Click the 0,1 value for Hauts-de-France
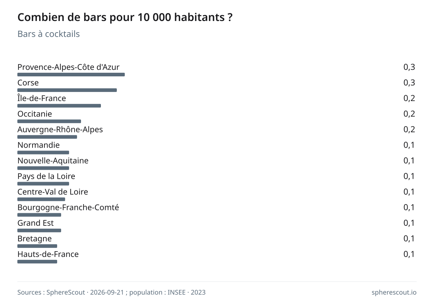Screen dimensions: 434x304 (x=409, y=254)
